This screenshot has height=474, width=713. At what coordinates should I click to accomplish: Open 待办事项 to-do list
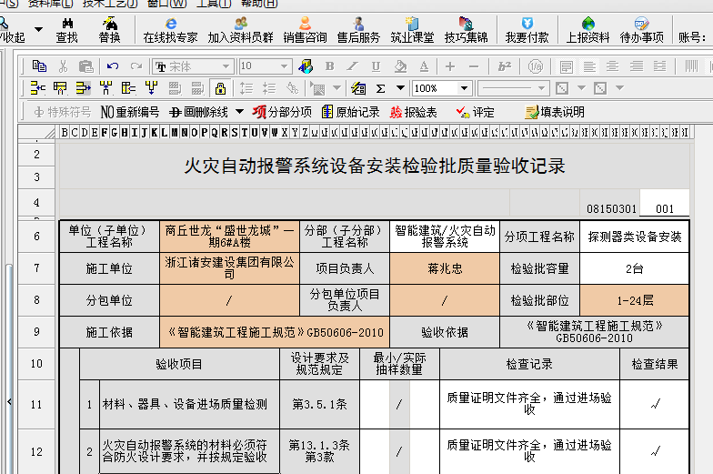641,29
